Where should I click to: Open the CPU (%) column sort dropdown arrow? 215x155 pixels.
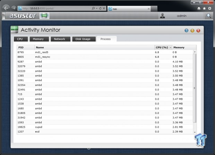click(170, 48)
